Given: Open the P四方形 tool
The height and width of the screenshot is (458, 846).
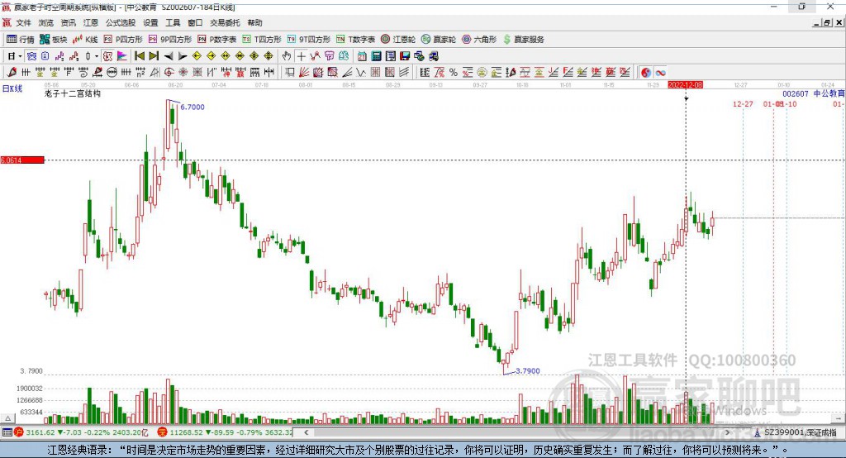Looking at the screenshot, I should click(123, 40).
